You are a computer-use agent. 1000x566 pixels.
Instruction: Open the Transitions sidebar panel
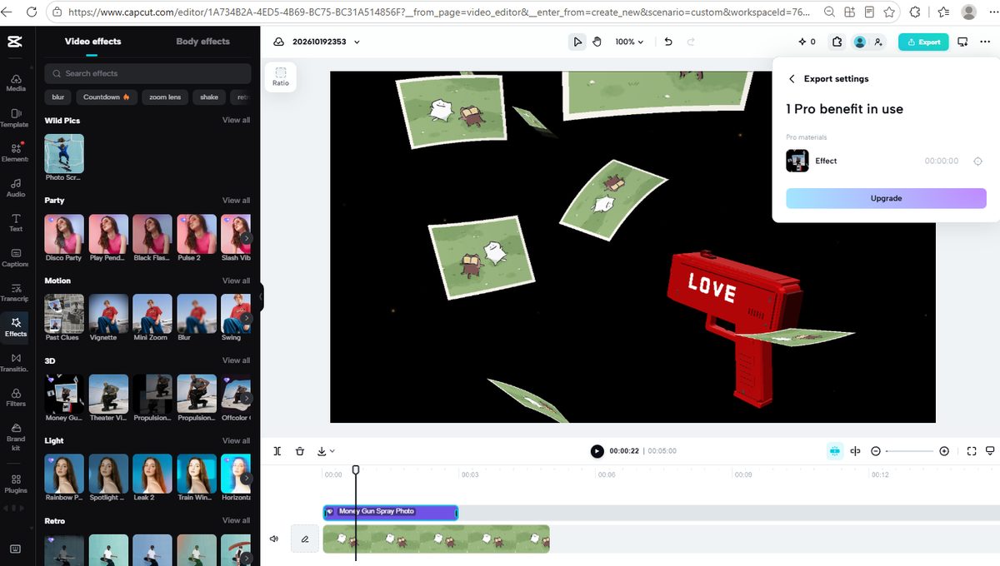pos(15,362)
